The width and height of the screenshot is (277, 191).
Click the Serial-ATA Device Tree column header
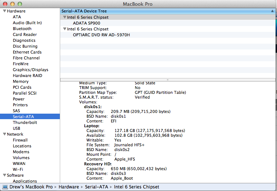(167, 11)
